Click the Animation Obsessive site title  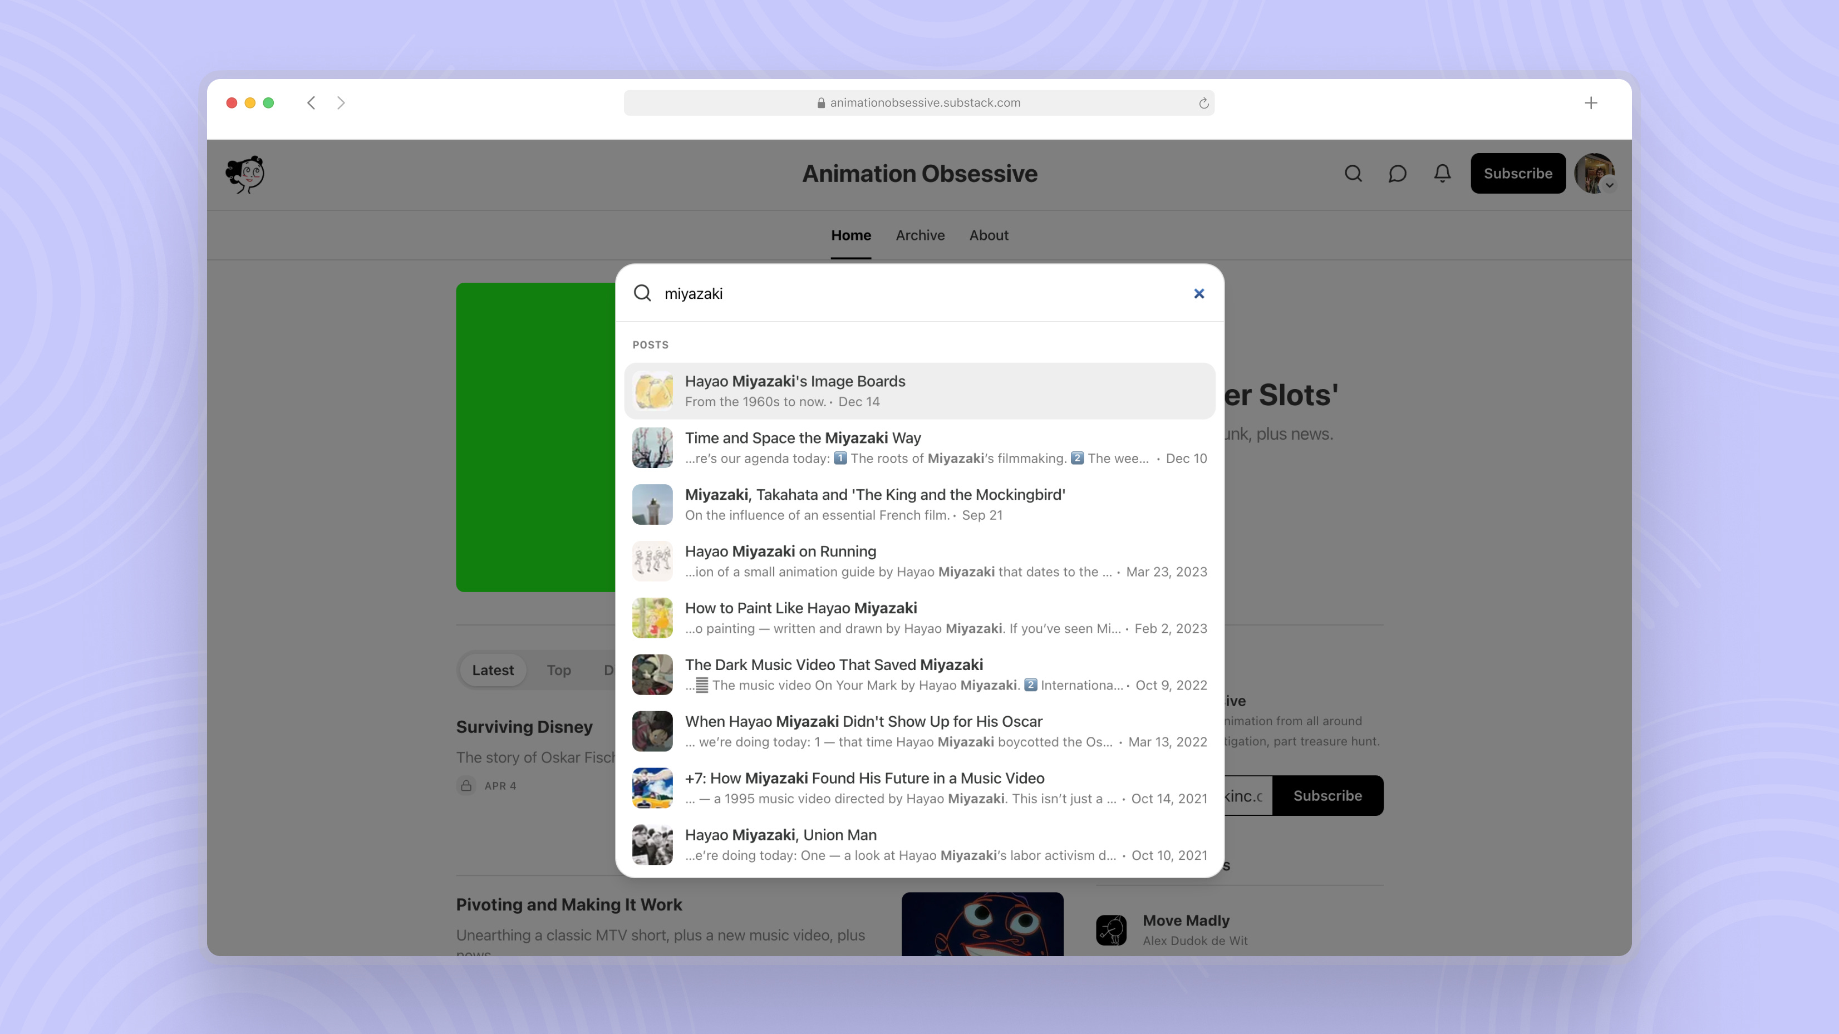pyautogui.click(x=919, y=174)
